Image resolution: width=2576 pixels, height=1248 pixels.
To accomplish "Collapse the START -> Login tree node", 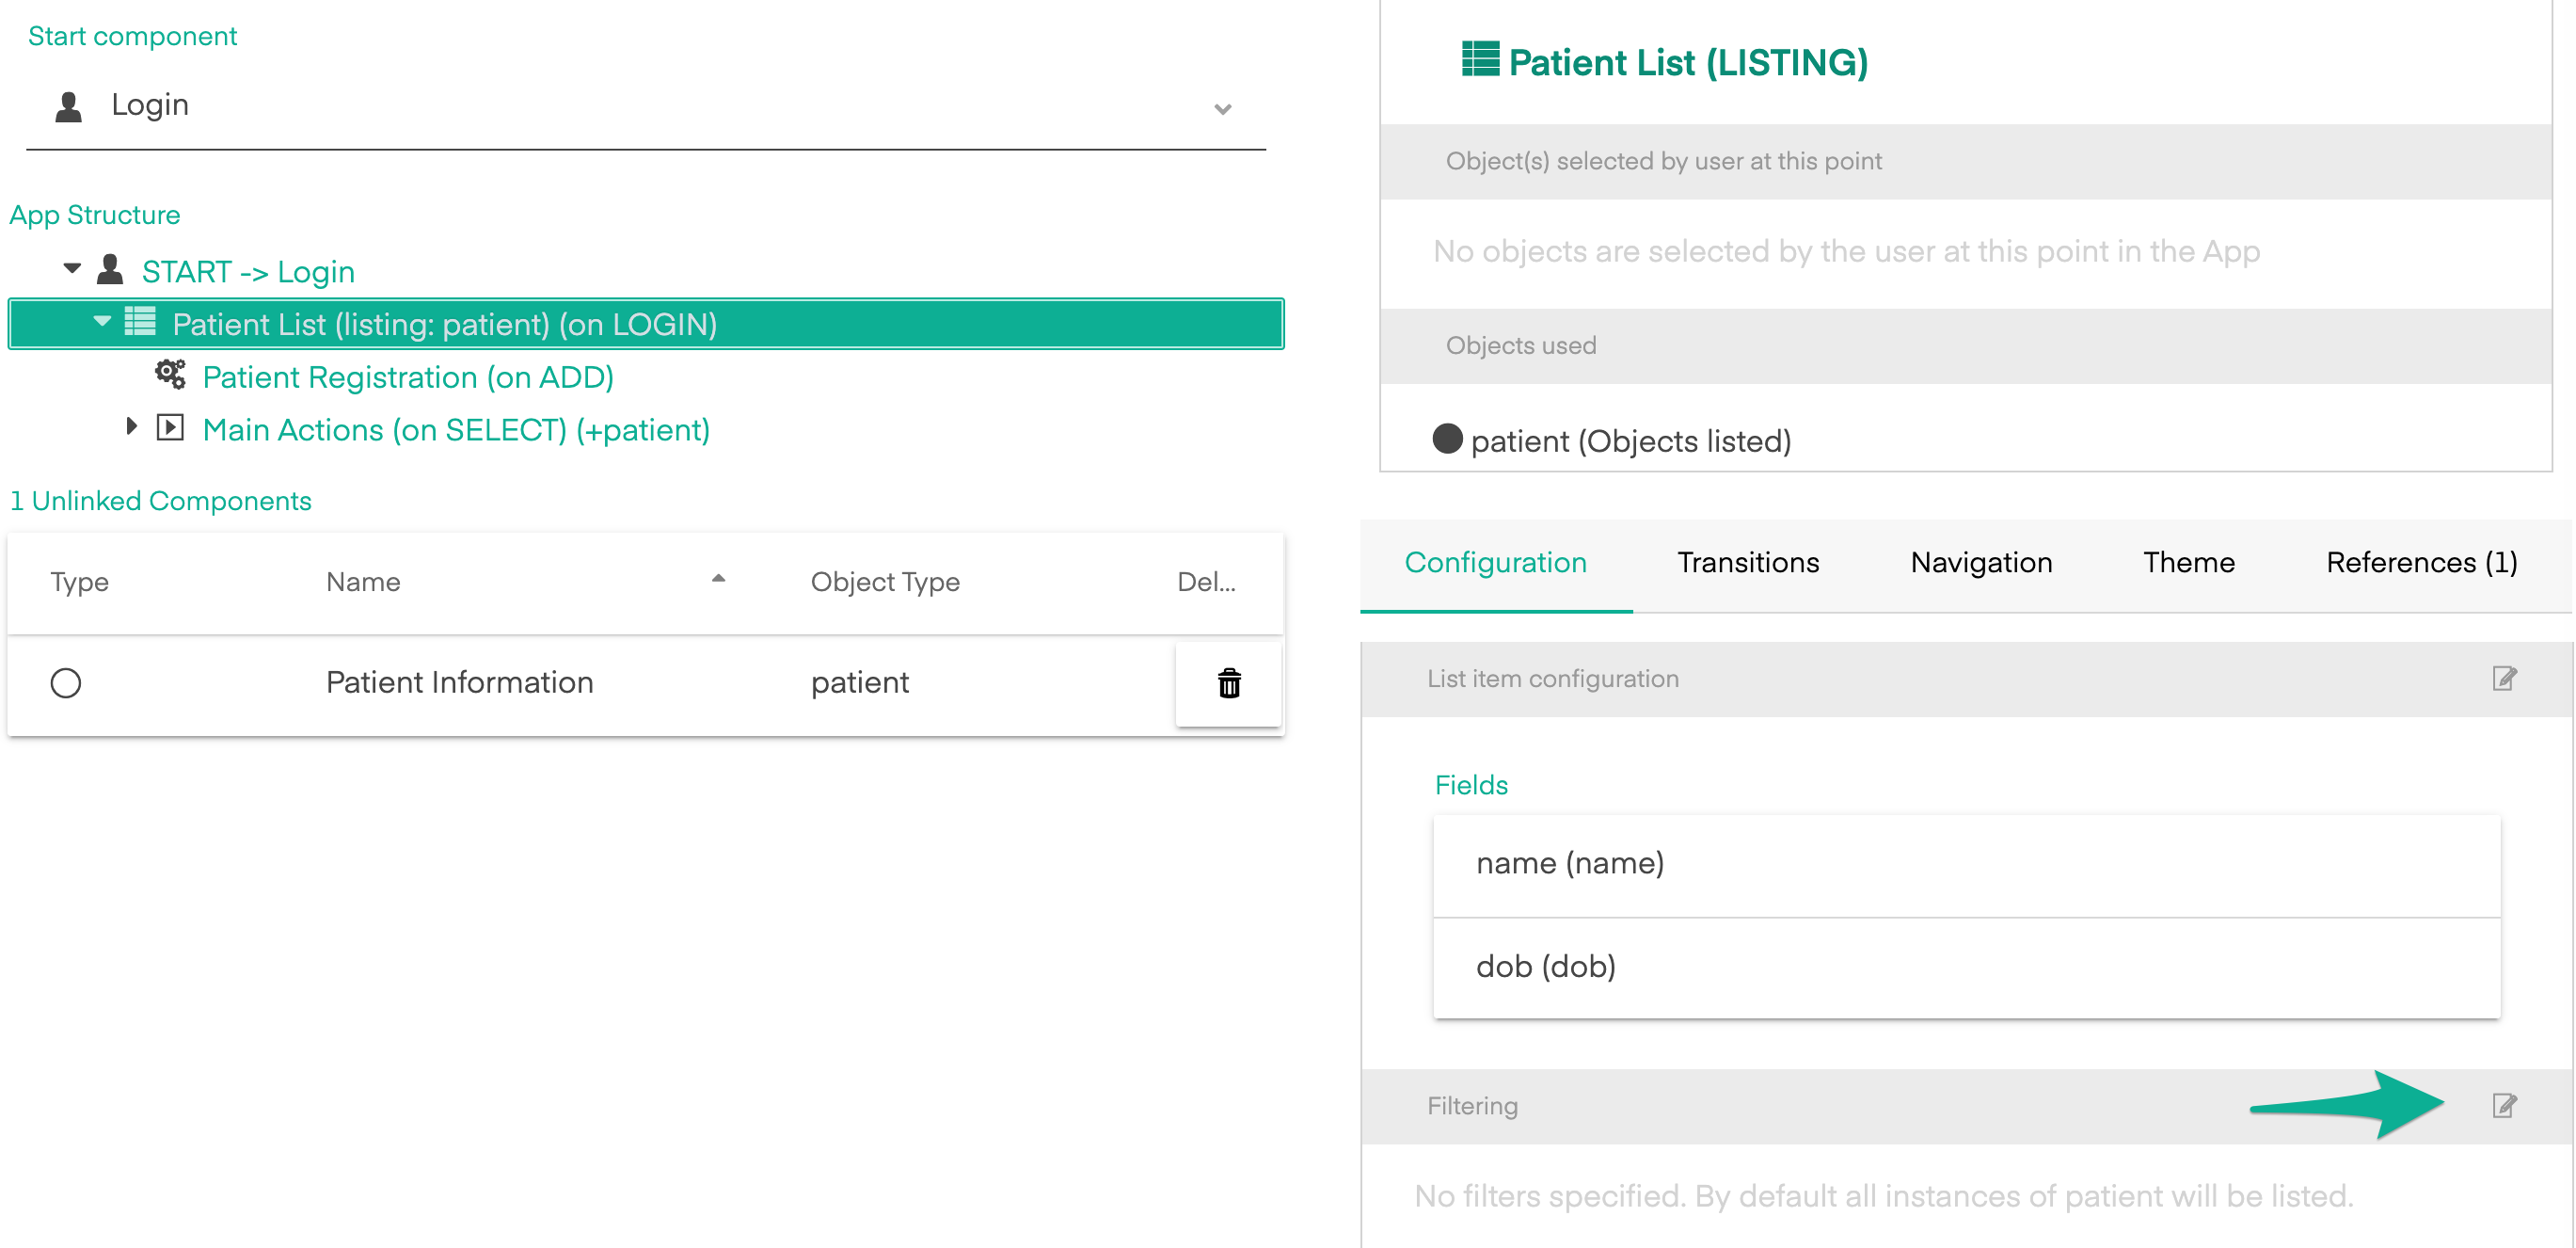I will tap(72, 268).
